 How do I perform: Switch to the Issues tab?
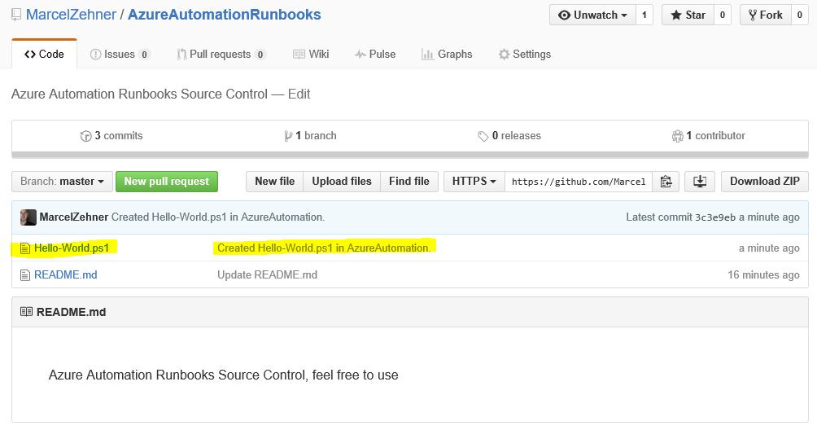click(120, 55)
